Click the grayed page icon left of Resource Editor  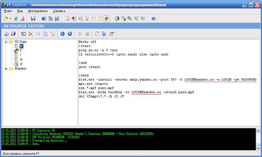click(x=100, y=18)
